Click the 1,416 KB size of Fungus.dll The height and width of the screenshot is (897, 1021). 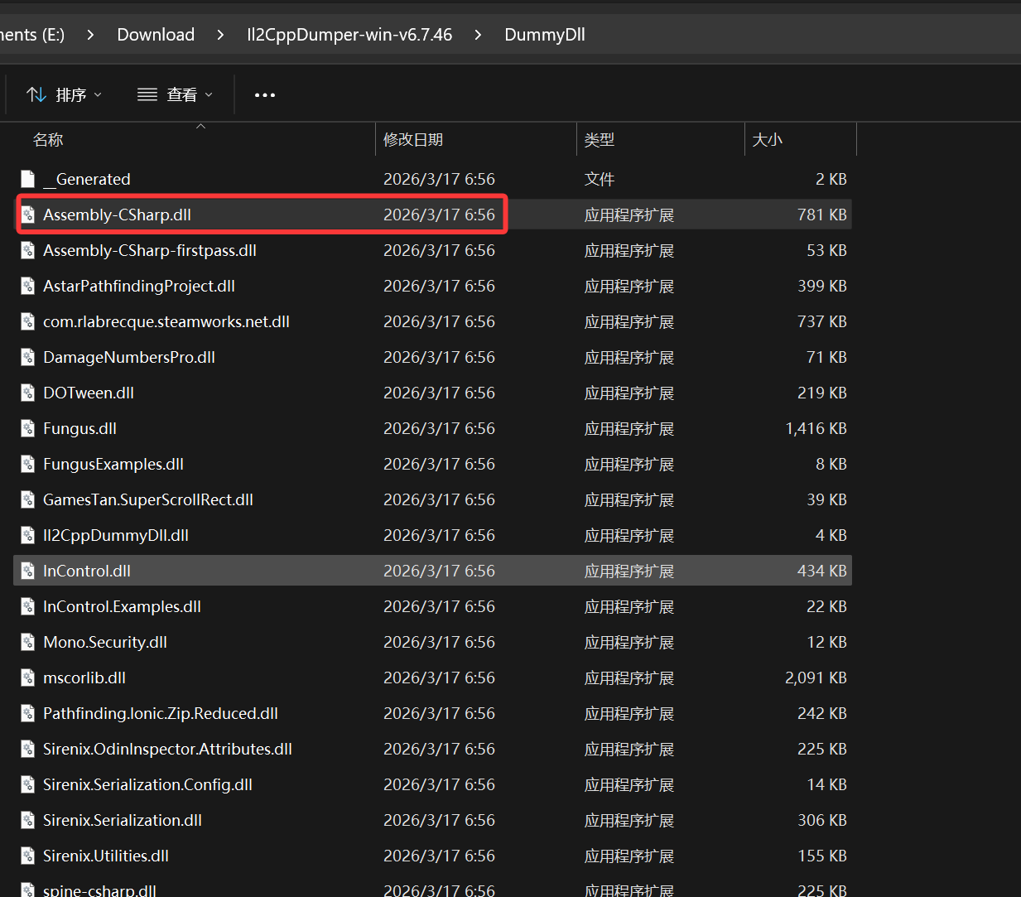(x=816, y=428)
